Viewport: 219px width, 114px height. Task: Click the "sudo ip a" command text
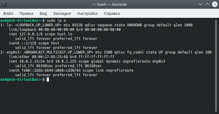56,21
